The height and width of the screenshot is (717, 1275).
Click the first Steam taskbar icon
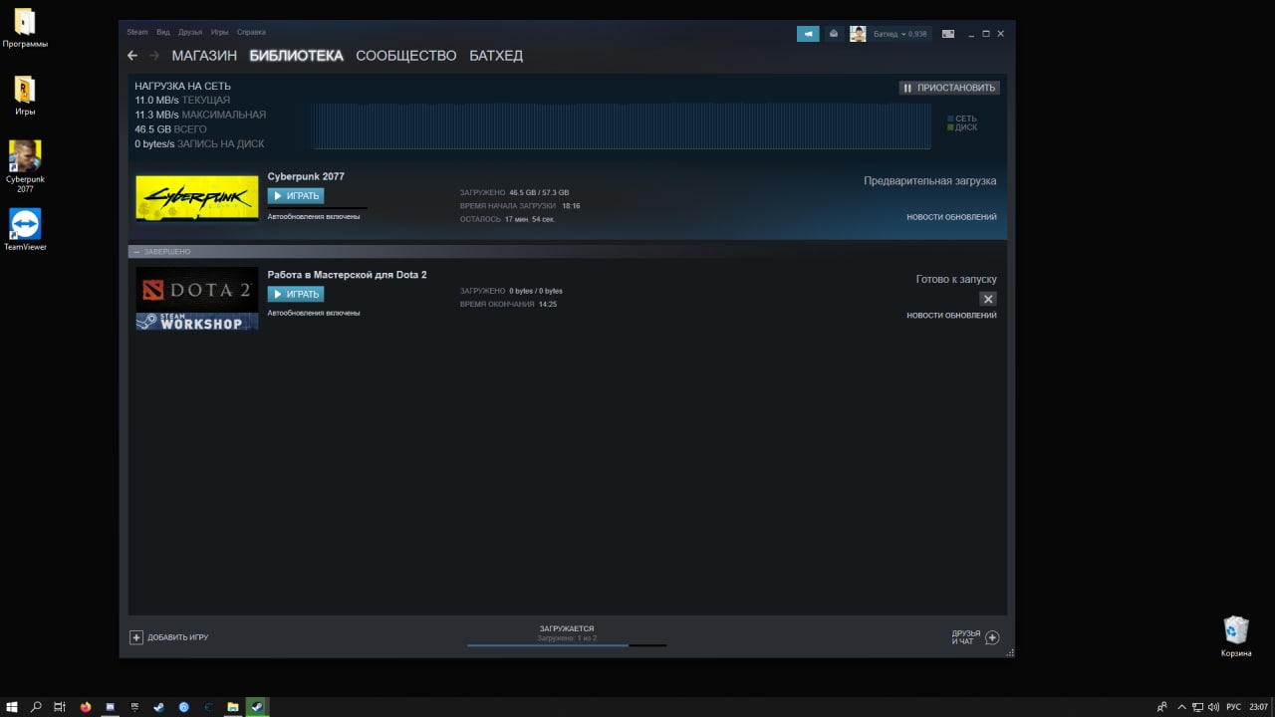point(158,707)
